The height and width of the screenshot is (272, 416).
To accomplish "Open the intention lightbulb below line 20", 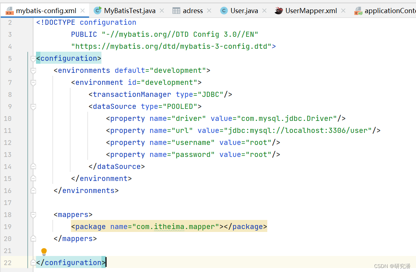I will click(x=44, y=251).
